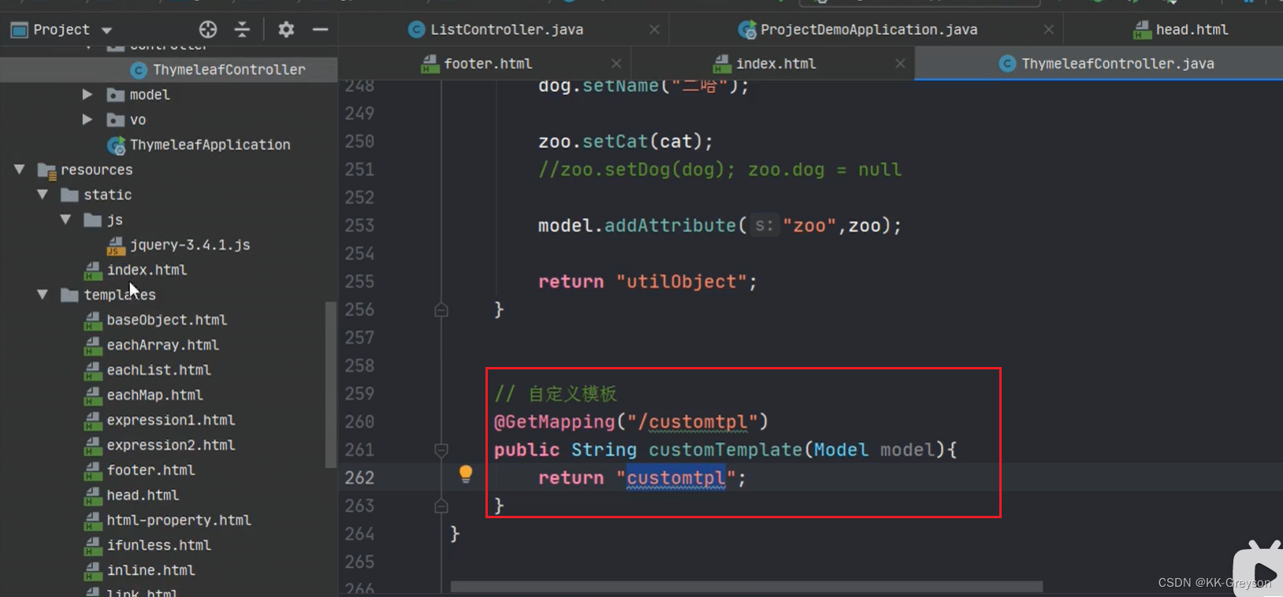Click the "customtpl" return string
The width and height of the screenshot is (1283, 597).
point(676,478)
